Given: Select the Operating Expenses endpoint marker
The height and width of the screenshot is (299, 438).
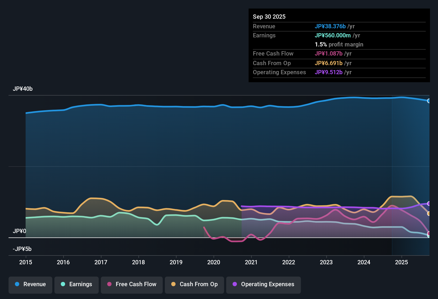Looking at the screenshot, I should click(x=429, y=204).
